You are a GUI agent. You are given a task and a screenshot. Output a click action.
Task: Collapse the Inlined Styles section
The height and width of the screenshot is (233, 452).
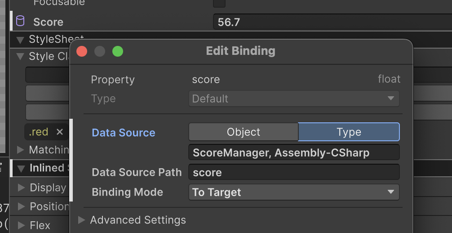[x=21, y=168]
